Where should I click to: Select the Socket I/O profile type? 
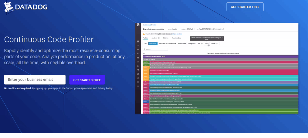[x=214, y=44]
